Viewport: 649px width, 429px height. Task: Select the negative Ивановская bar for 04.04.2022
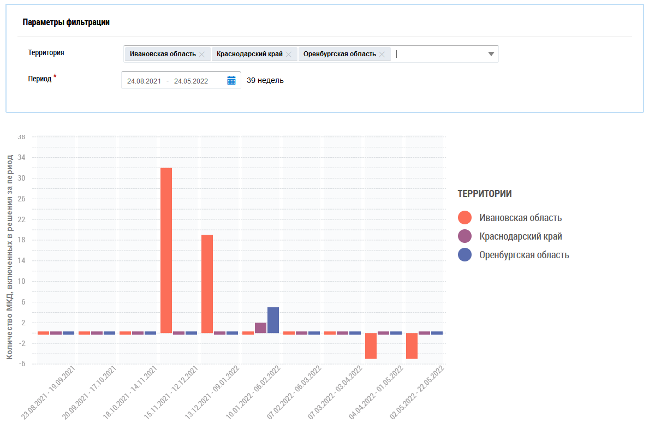point(371,345)
